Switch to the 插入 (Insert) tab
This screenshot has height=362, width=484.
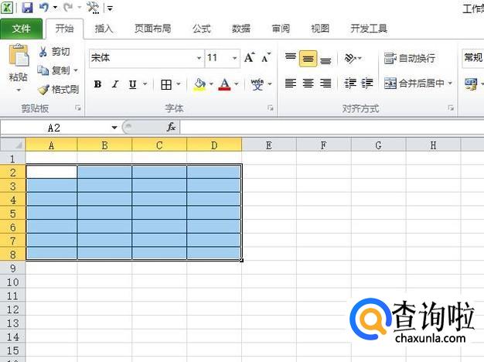click(104, 29)
